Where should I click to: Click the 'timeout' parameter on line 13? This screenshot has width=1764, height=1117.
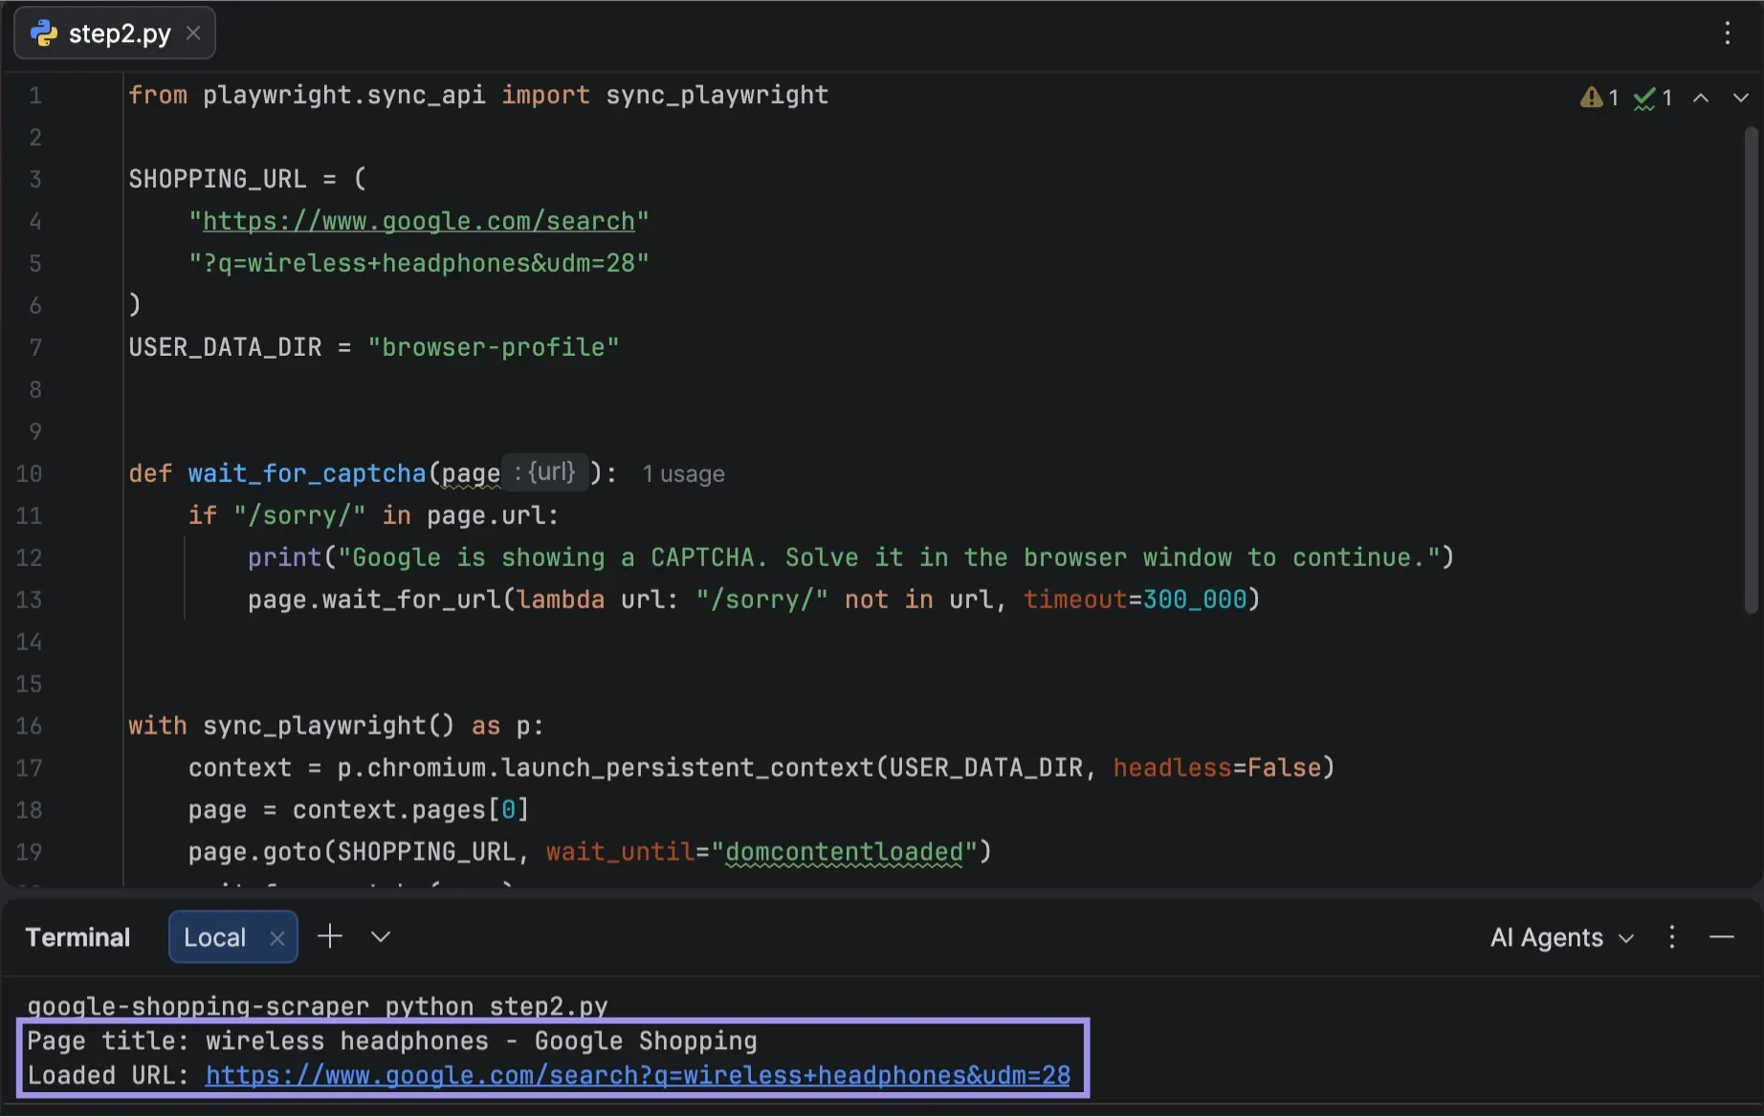[x=1076, y=600]
